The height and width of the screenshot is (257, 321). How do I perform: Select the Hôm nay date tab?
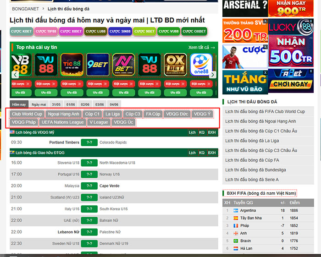pyautogui.click(x=19, y=104)
